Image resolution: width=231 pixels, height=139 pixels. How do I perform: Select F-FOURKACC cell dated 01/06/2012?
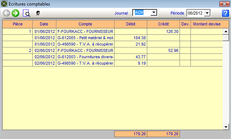tap(85, 31)
